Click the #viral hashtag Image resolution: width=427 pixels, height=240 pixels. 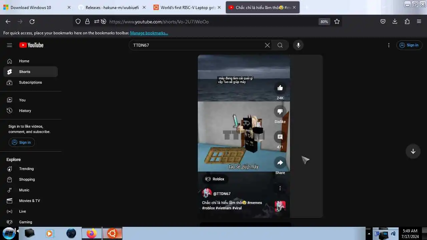click(x=237, y=208)
